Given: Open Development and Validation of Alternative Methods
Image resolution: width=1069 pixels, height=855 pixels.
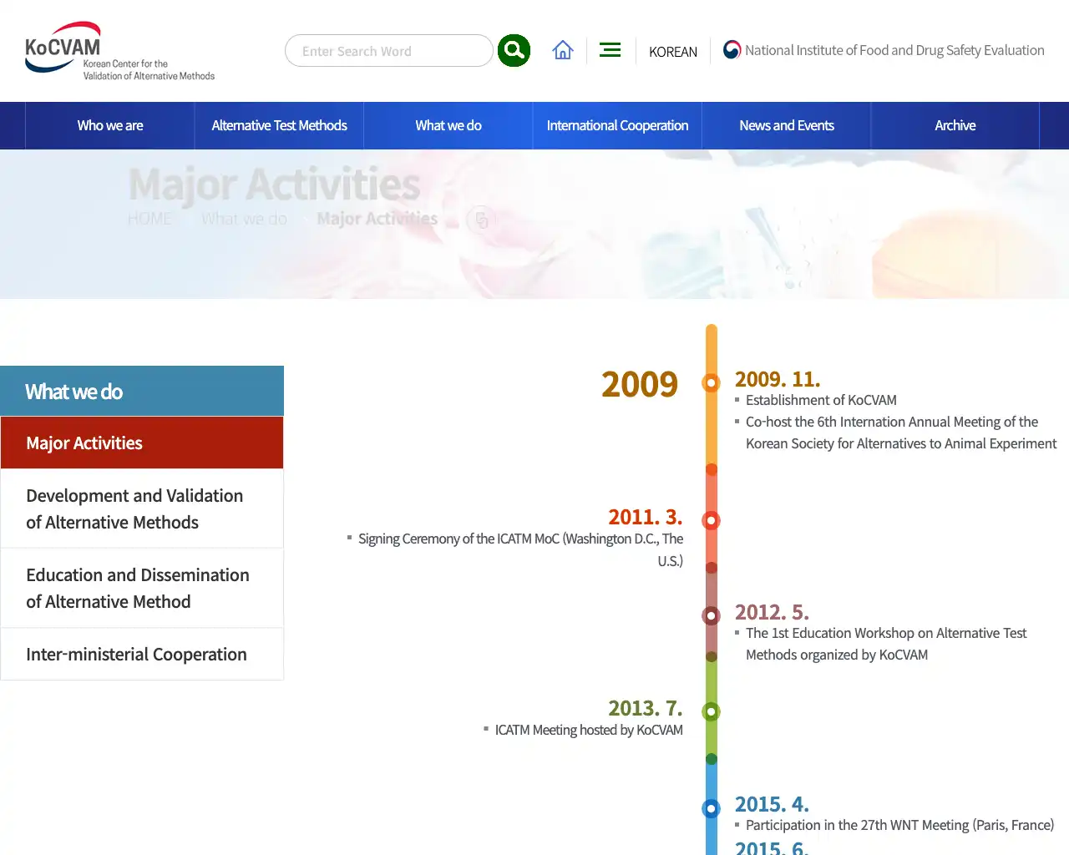Looking at the screenshot, I should 142,508.
